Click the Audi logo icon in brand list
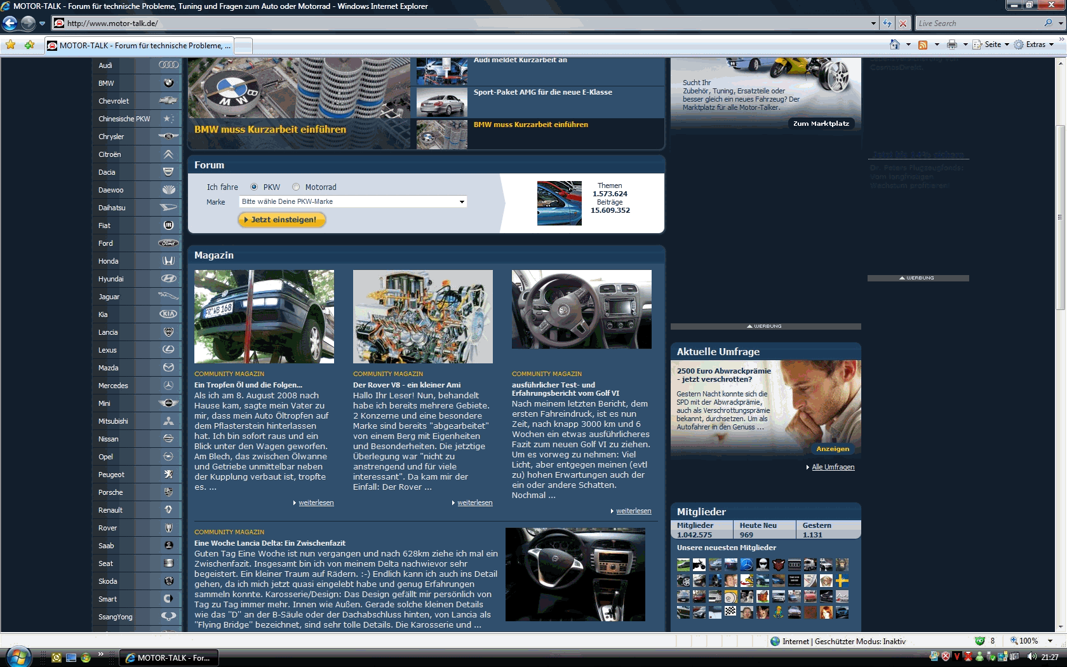Image resolution: width=1067 pixels, height=667 pixels. [168, 65]
